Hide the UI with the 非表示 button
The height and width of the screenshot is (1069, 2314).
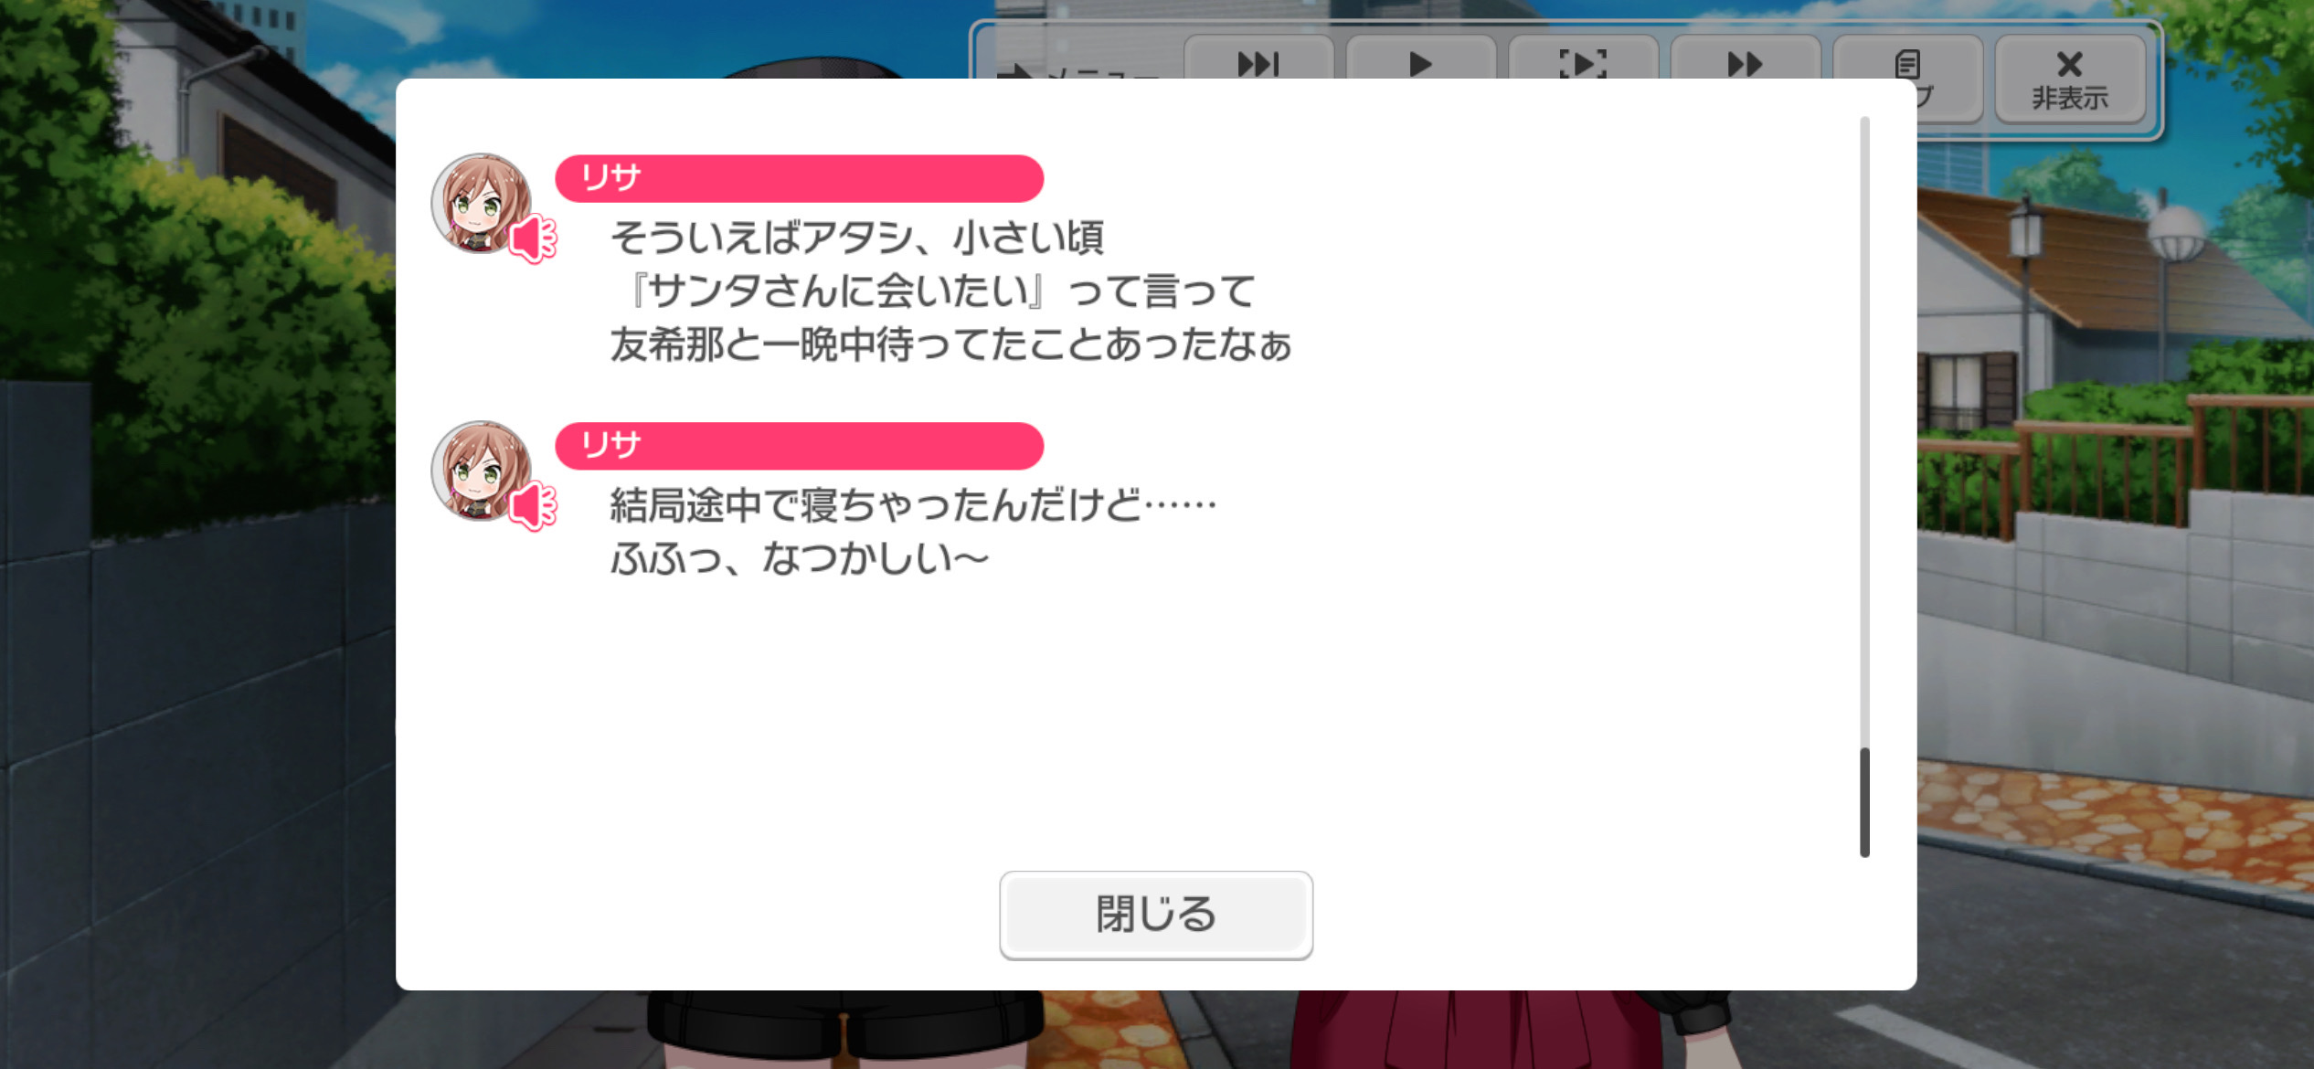tap(2070, 79)
